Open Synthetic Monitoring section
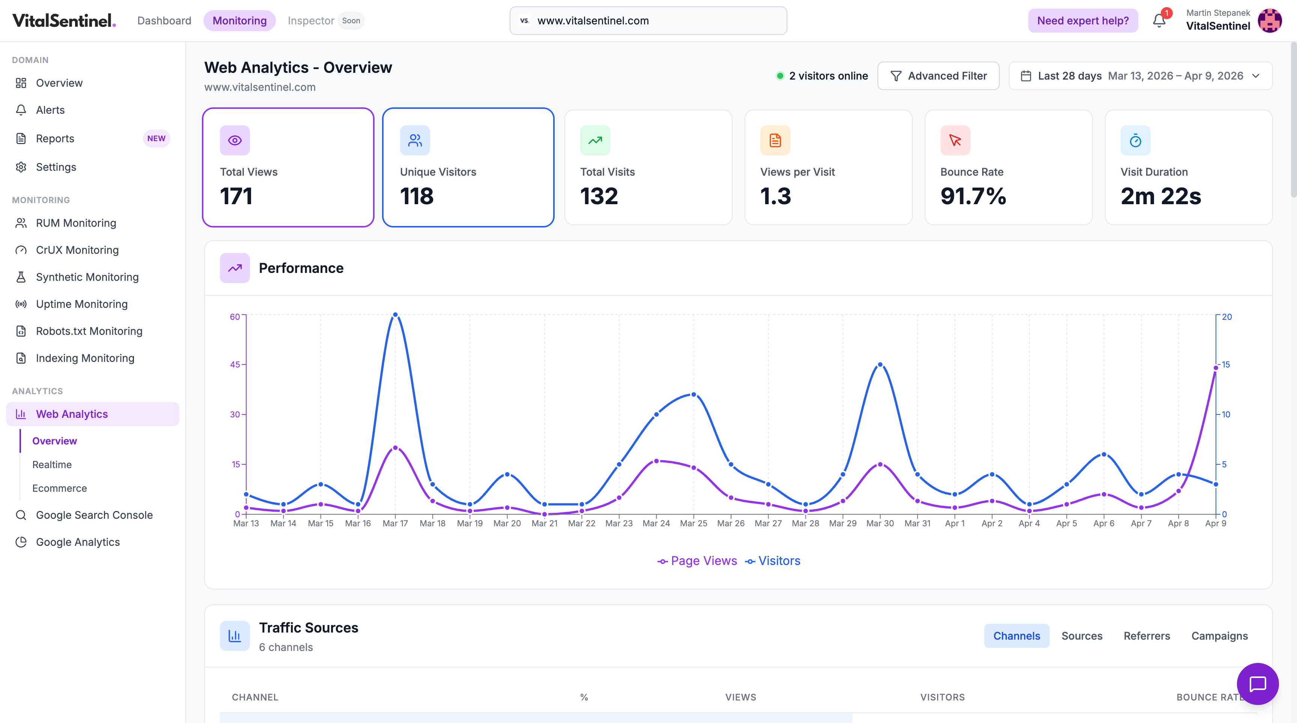The image size is (1297, 723). [x=87, y=277]
